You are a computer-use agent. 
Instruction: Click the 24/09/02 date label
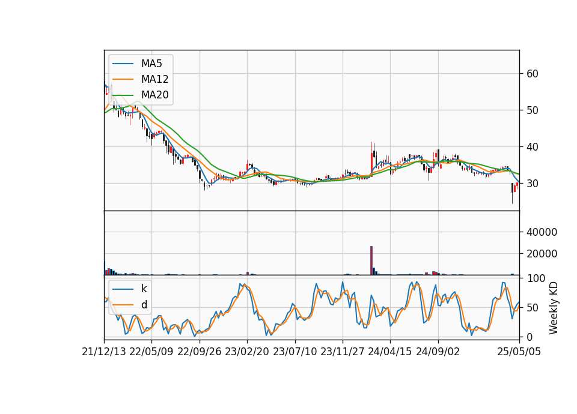438,352
